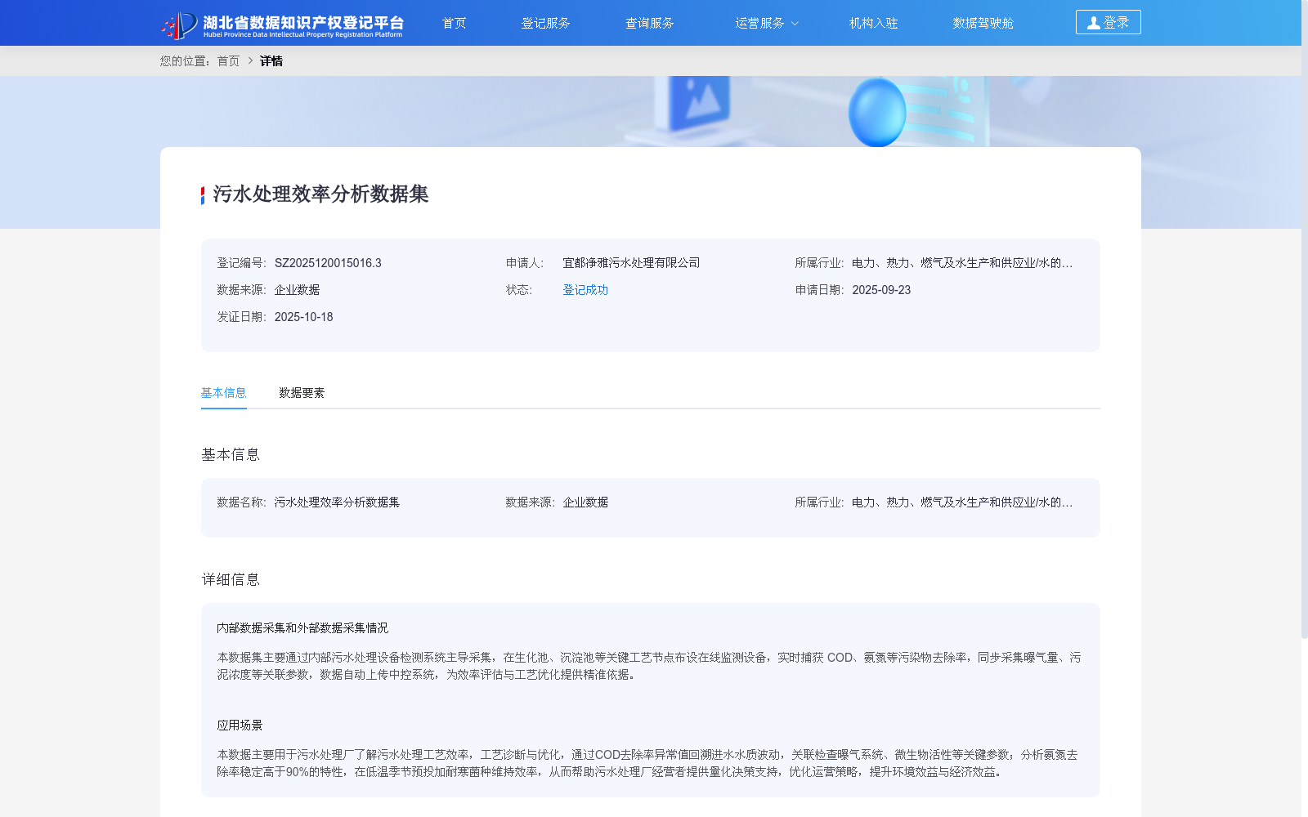Click the 登录 login button
1308x817 pixels.
pyautogui.click(x=1108, y=22)
